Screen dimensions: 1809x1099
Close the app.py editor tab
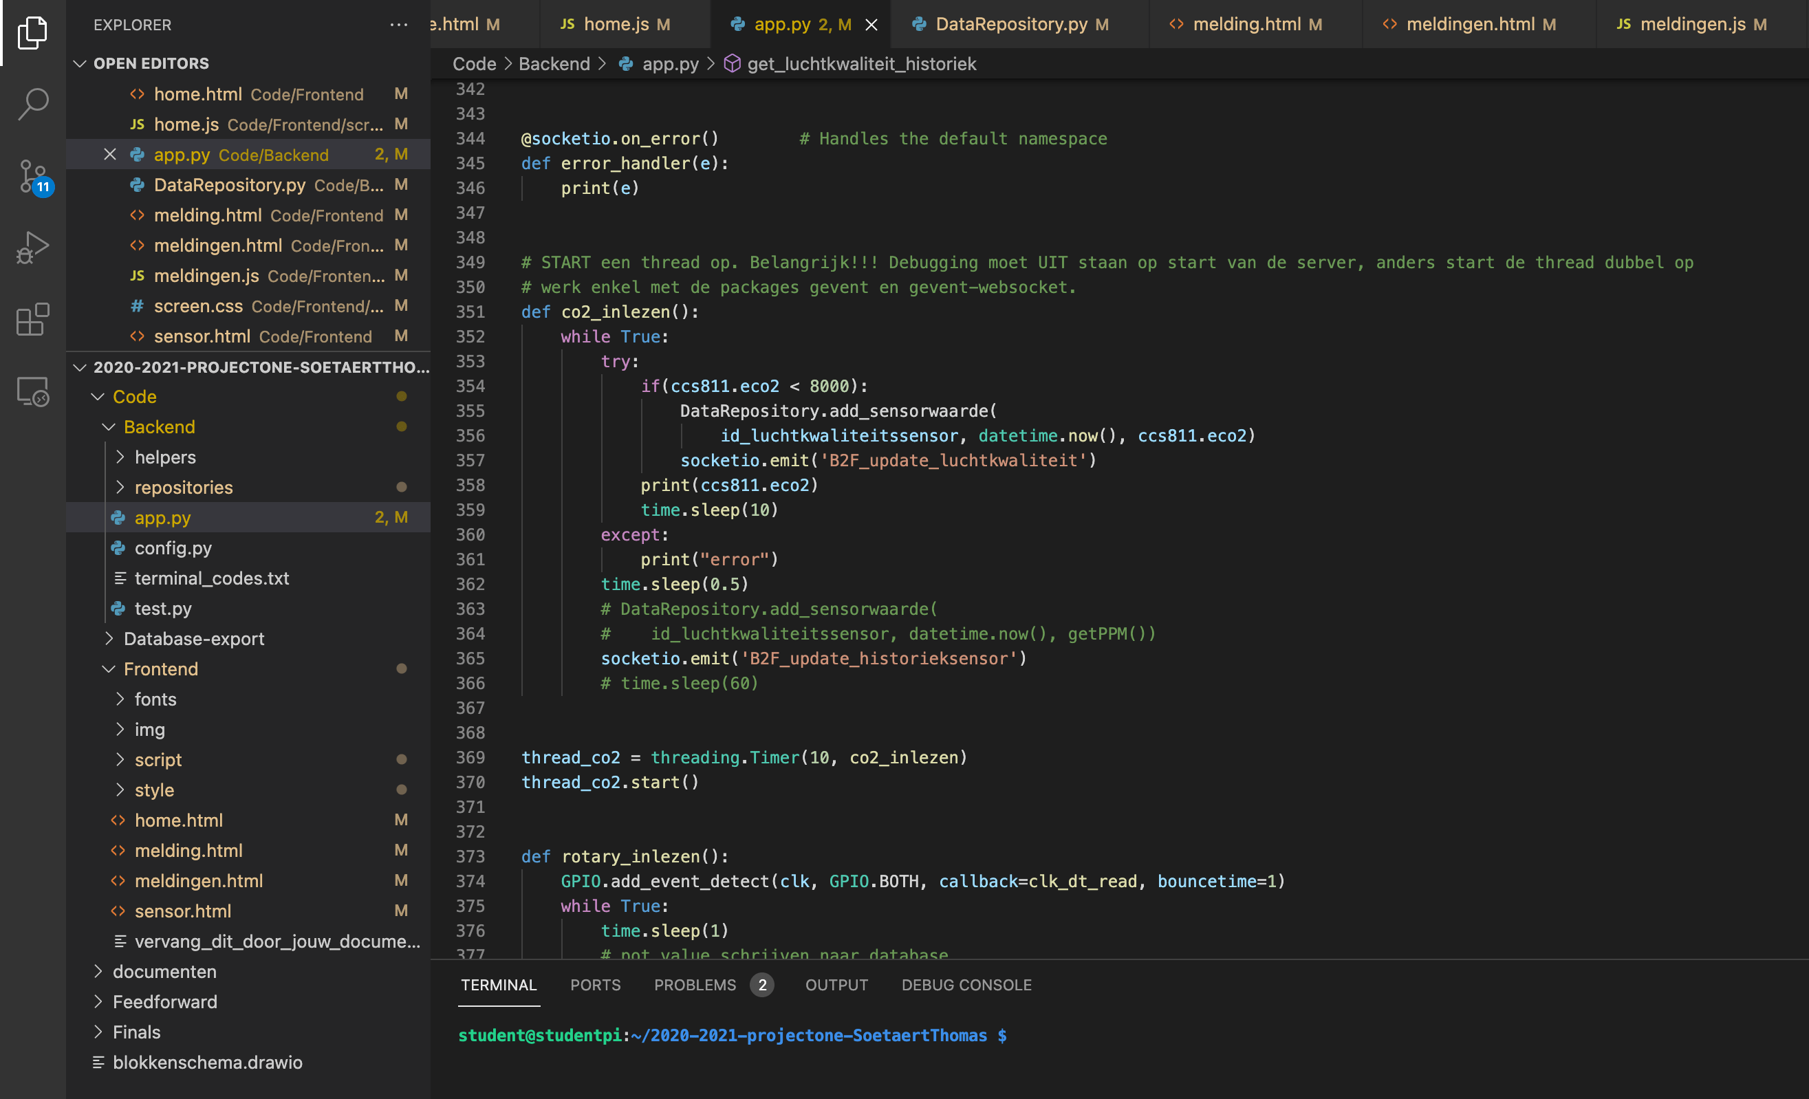pyautogui.click(x=871, y=25)
